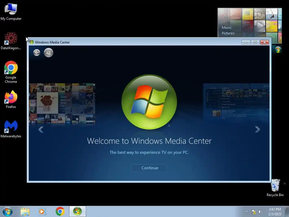289x217 pixels.
Task: Open My Computer desktop icon
Action: tap(11, 12)
